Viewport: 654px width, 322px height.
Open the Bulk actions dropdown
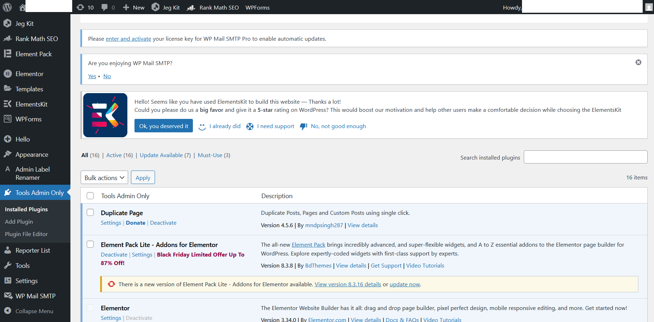[104, 177]
